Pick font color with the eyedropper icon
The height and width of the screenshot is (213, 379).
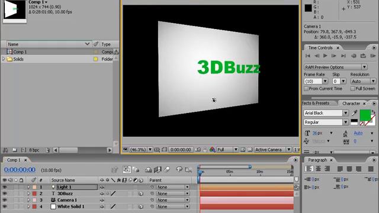tap(354, 113)
